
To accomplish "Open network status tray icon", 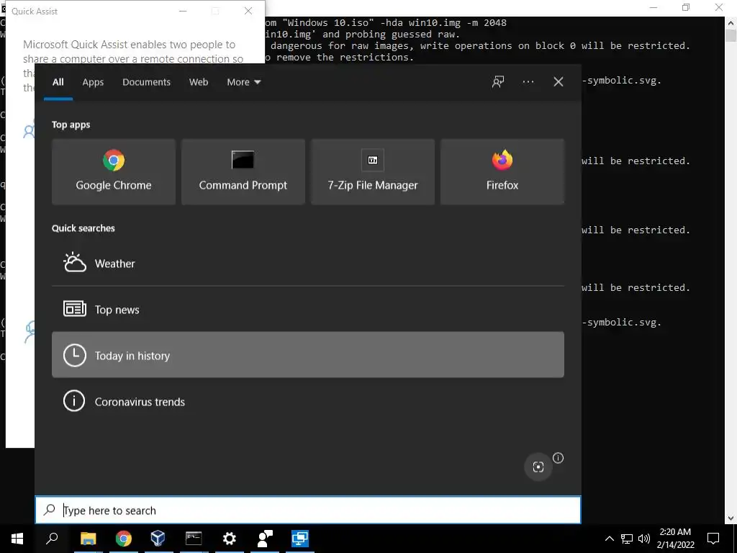I will [x=627, y=539].
